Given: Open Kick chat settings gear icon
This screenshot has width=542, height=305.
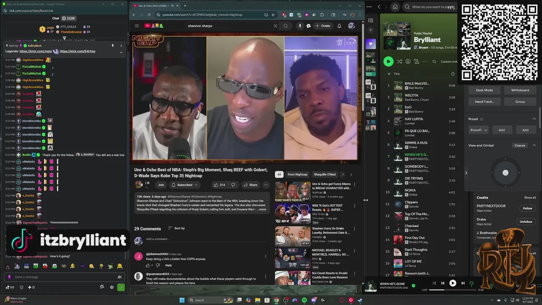Looking at the screenshot, I should pyautogui.click(x=112, y=287).
